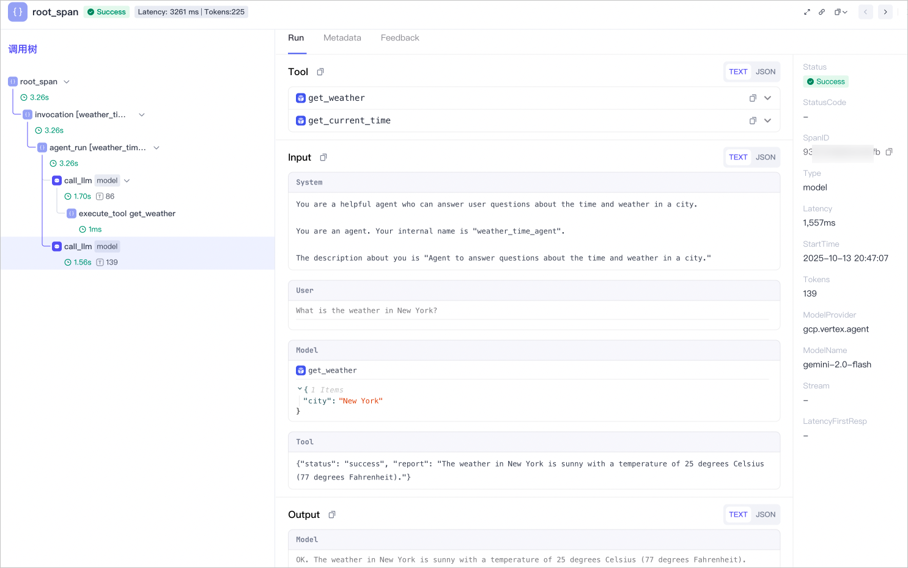The width and height of the screenshot is (908, 568).
Task: Switch Tool section to JSON view
Action: 766,72
